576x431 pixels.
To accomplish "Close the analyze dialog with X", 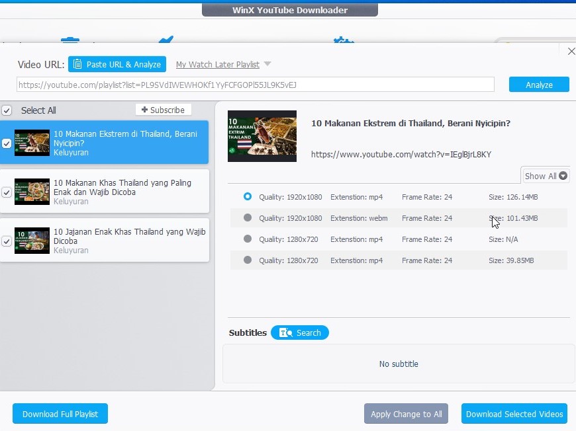I will pos(571,52).
